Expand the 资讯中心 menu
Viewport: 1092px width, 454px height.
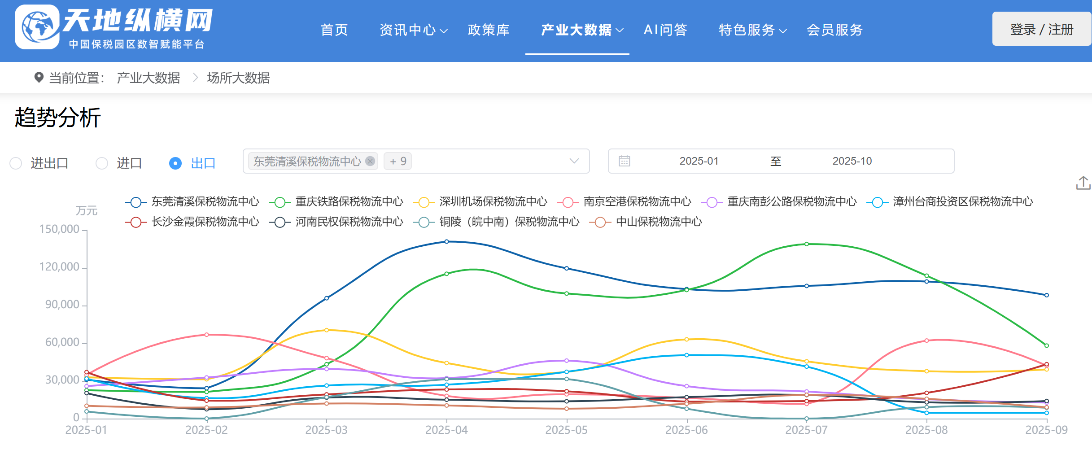pyautogui.click(x=413, y=30)
